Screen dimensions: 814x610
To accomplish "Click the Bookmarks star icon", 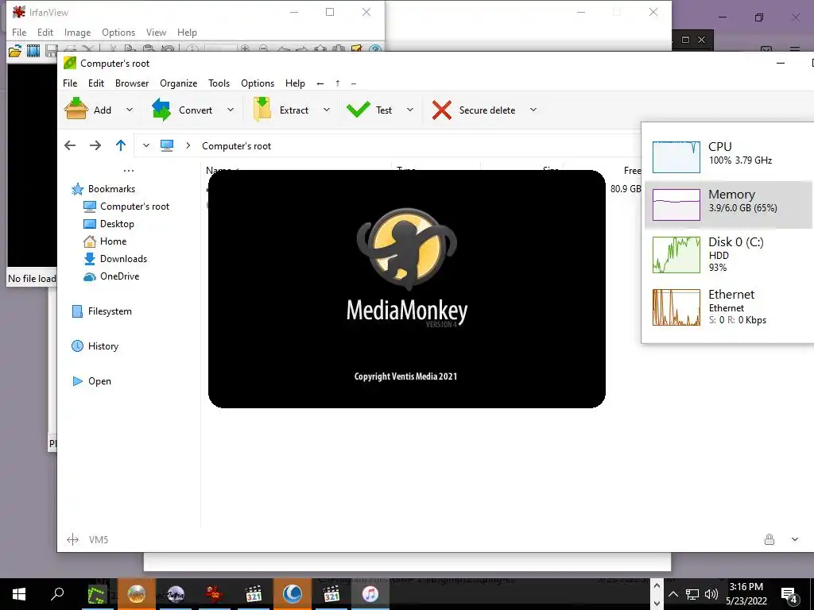I will tap(77, 189).
